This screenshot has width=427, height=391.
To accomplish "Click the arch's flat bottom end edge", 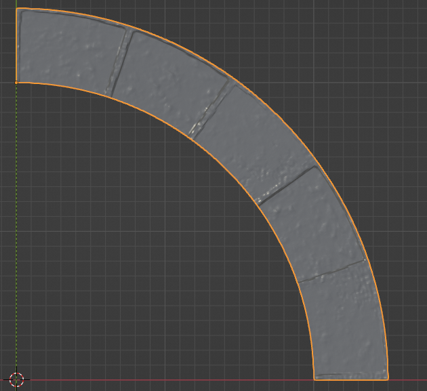I will [351, 379].
